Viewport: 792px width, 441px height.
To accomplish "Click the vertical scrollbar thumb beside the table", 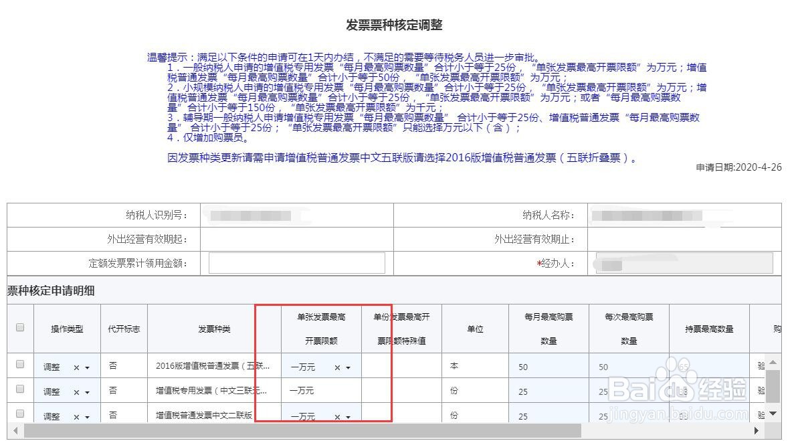I will coord(773,386).
